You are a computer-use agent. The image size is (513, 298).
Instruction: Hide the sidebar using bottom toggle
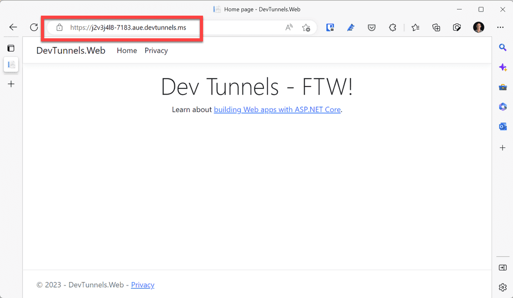[x=502, y=267]
